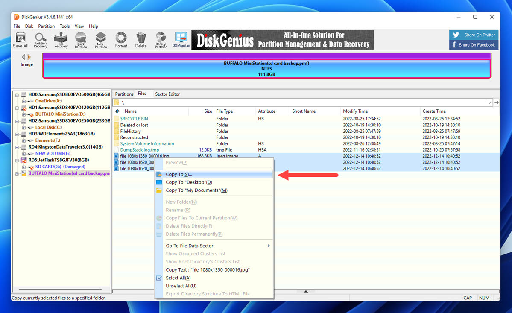The width and height of the screenshot is (512, 313).
Task: Open Go To File Data Sector submenu
Action: click(214, 246)
